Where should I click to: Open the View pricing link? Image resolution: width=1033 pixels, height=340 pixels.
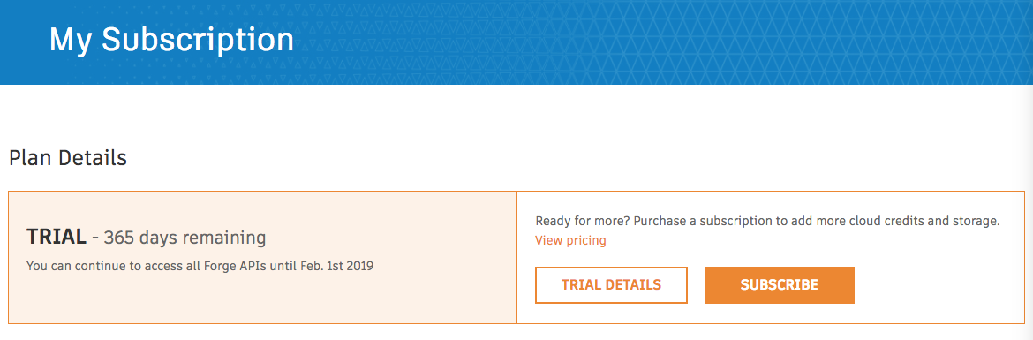pyautogui.click(x=570, y=240)
